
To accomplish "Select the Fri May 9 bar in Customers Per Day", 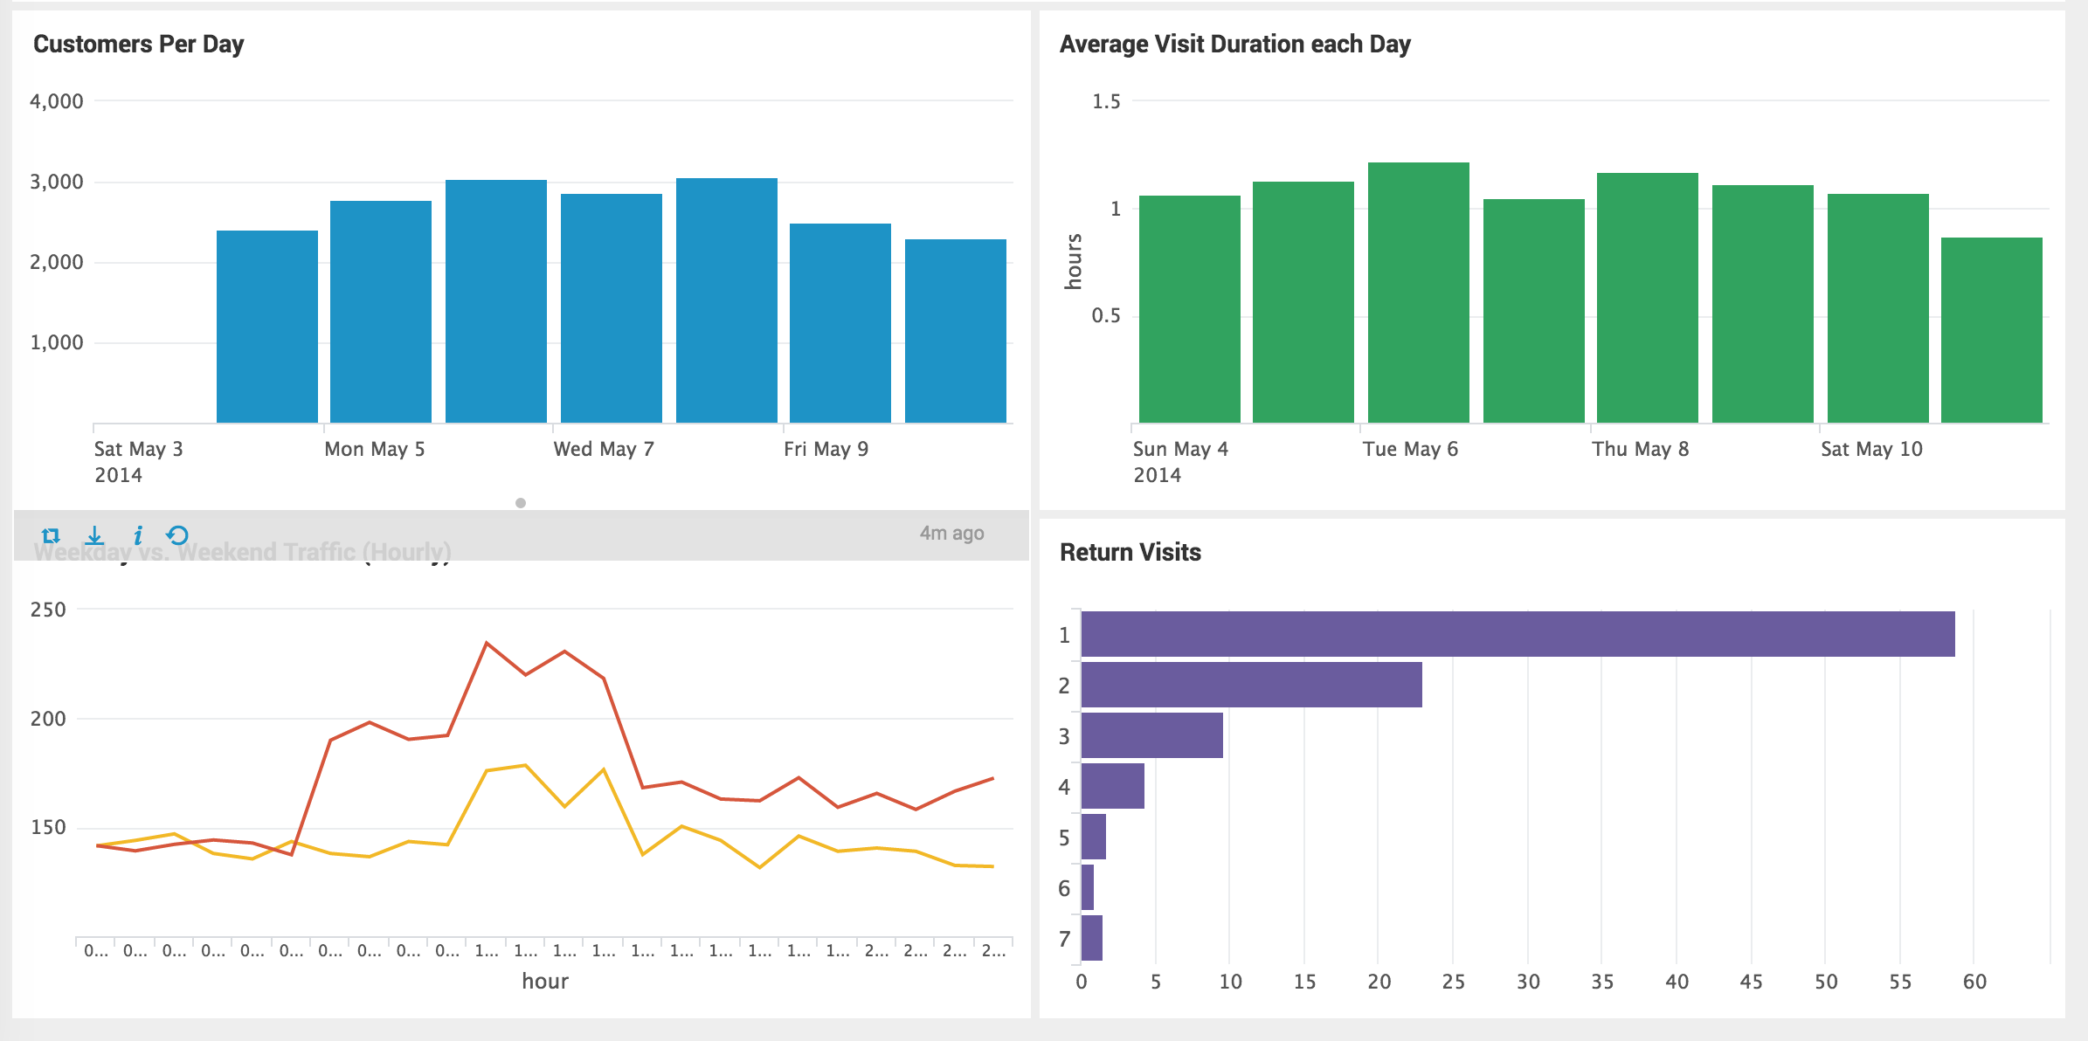I will (x=840, y=323).
